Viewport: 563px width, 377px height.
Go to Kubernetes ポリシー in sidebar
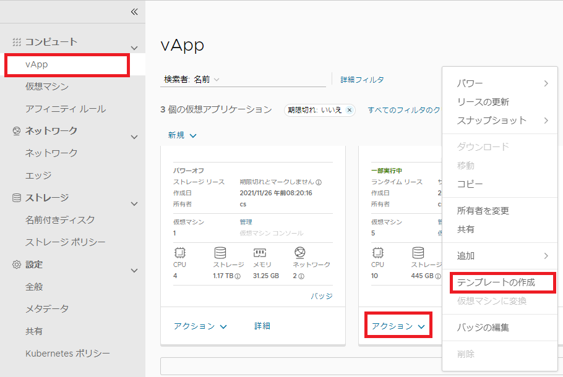tap(67, 354)
